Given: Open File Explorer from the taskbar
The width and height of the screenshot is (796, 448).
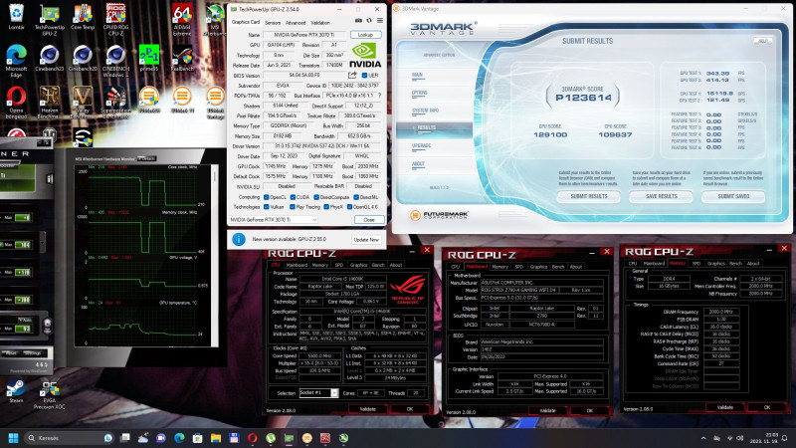Looking at the screenshot, I should tap(216, 438).
